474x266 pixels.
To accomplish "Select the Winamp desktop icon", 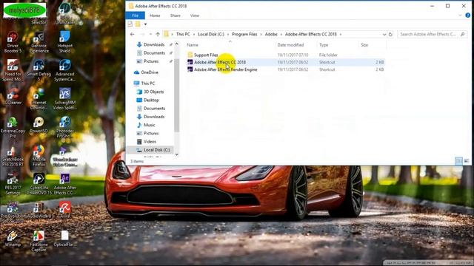I will 13,239.
